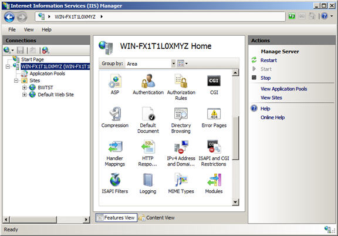
Task: Click View Application Pools link
Action: [x=283, y=89]
